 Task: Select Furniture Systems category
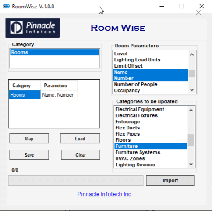tap(151, 152)
